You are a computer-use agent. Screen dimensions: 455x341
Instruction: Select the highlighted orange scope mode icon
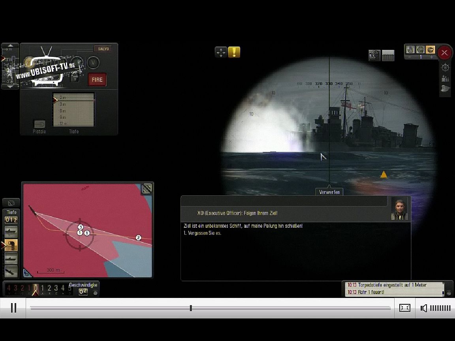click(x=431, y=50)
